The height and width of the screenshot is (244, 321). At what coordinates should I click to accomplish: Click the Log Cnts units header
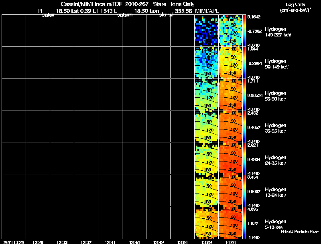pyautogui.click(x=295, y=4)
